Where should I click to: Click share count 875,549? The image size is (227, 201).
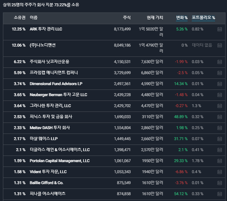pyautogui.click(x=124, y=183)
